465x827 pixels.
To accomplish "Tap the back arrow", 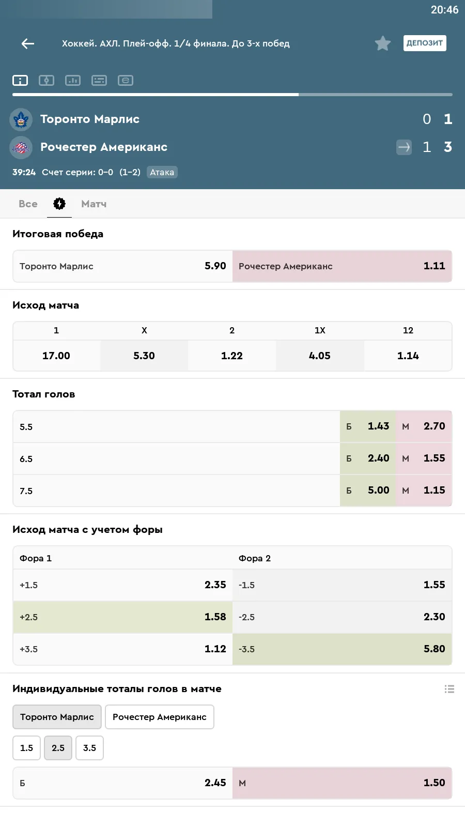I will coord(28,44).
